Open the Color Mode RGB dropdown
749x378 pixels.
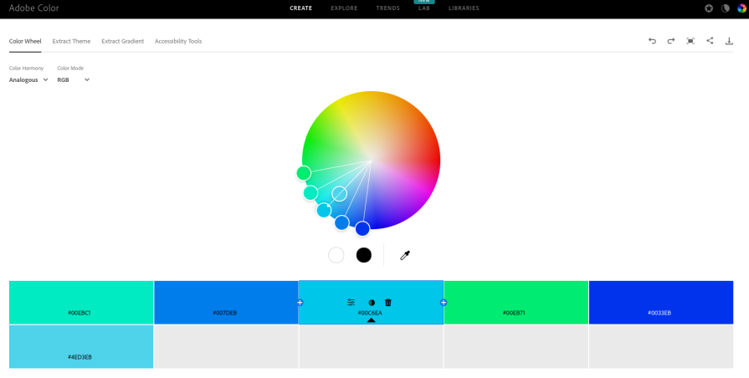pyautogui.click(x=74, y=79)
